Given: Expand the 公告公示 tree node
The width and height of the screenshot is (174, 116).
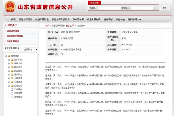Looking at the screenshot, I should coord(9,86).
